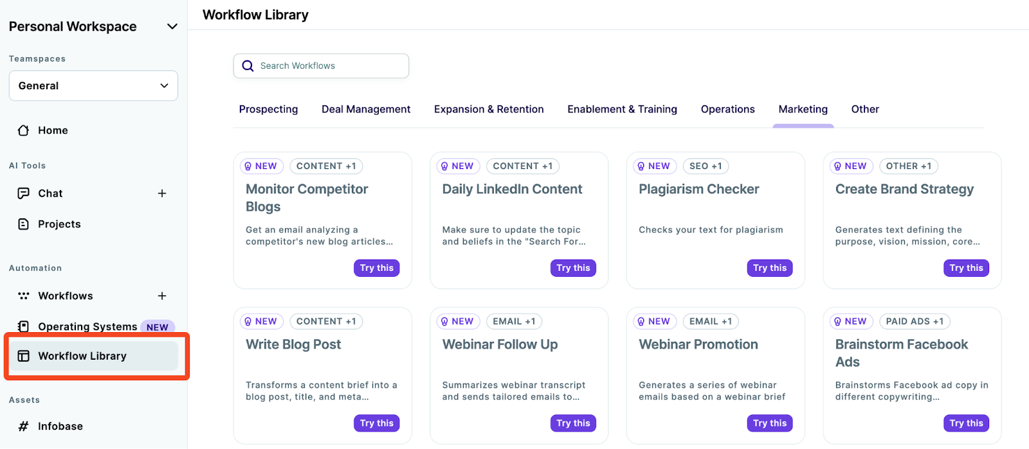
Task: Click the Infobase hash icon
Action: pyautogui.click(x=24, y=427)
